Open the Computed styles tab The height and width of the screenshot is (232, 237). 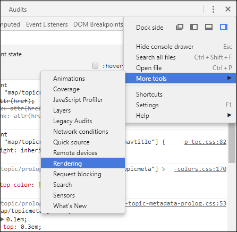click(x=10, y=24)
